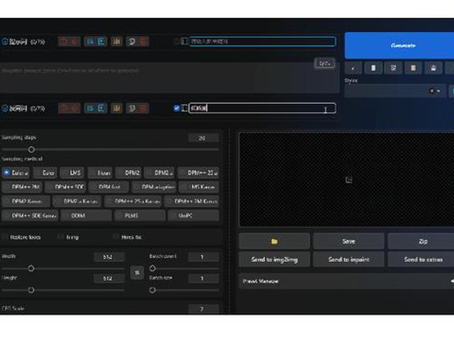Click the Sampling steps number field
Screen dimensions: 454x340
[203, 138]
